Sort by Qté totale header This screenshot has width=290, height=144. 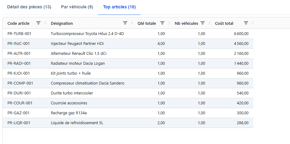coord(147,23)
